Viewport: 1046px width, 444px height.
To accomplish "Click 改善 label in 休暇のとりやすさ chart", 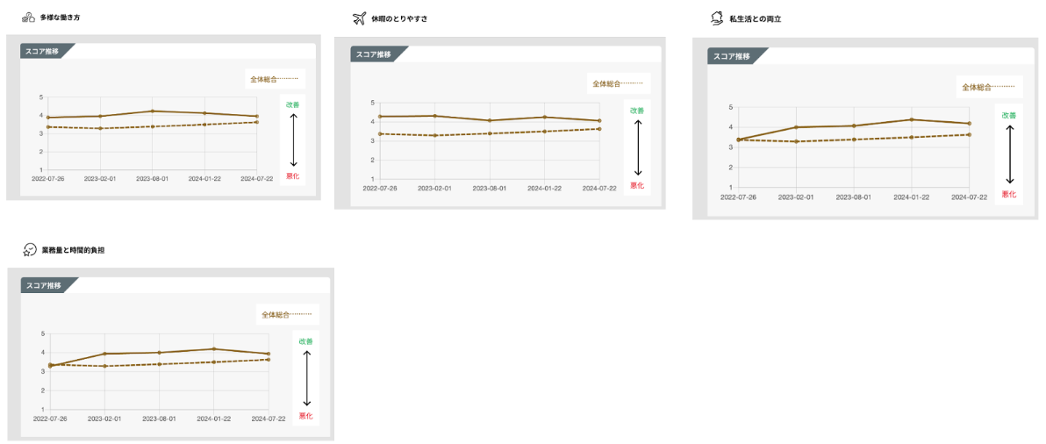I will pyautogui.click(x=637, y=111).
